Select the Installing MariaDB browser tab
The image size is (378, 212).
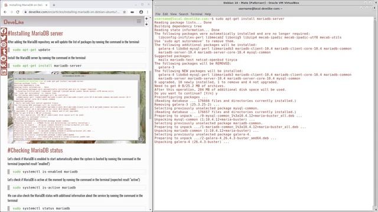pyautogui.click(x=25, y=5)
